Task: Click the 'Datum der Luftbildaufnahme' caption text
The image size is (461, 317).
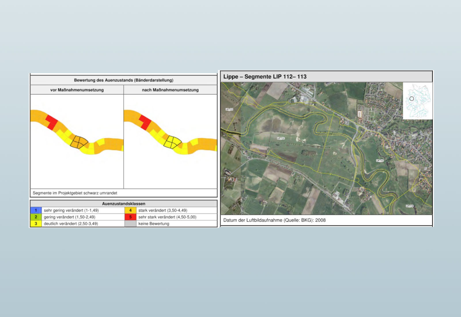Action: [274, 220]
